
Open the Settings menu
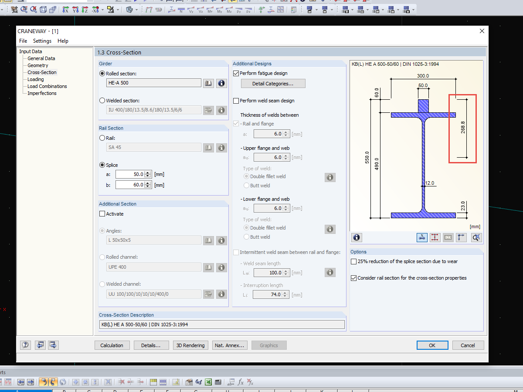42,41
